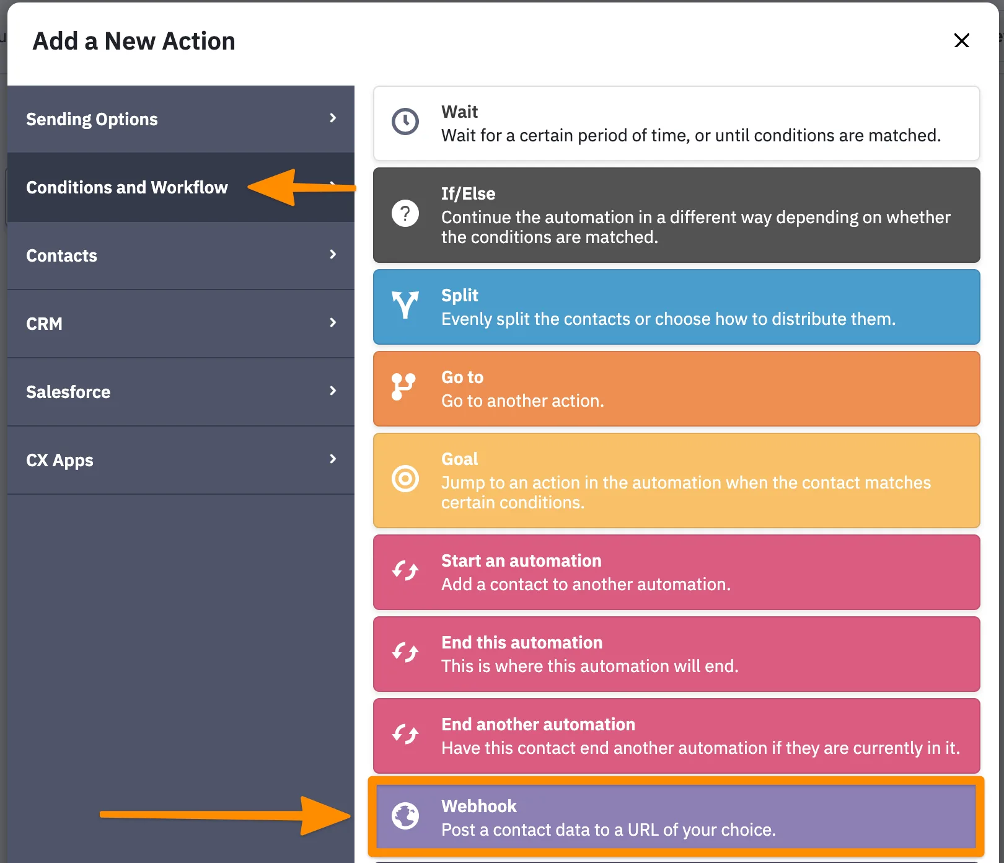The width and height of the screenshot is (1004, 863).
Task: Click the End this automation icon
Action: click(405, 653)
